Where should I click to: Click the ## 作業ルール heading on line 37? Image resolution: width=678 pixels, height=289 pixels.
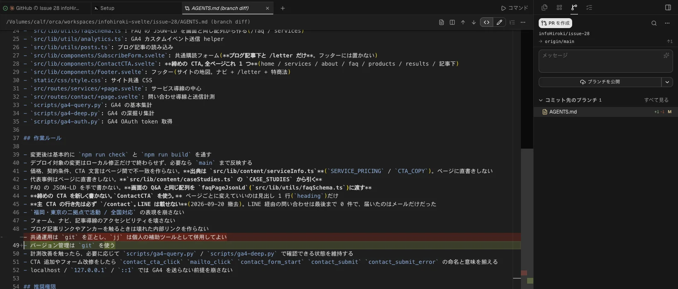click(42, 138)
